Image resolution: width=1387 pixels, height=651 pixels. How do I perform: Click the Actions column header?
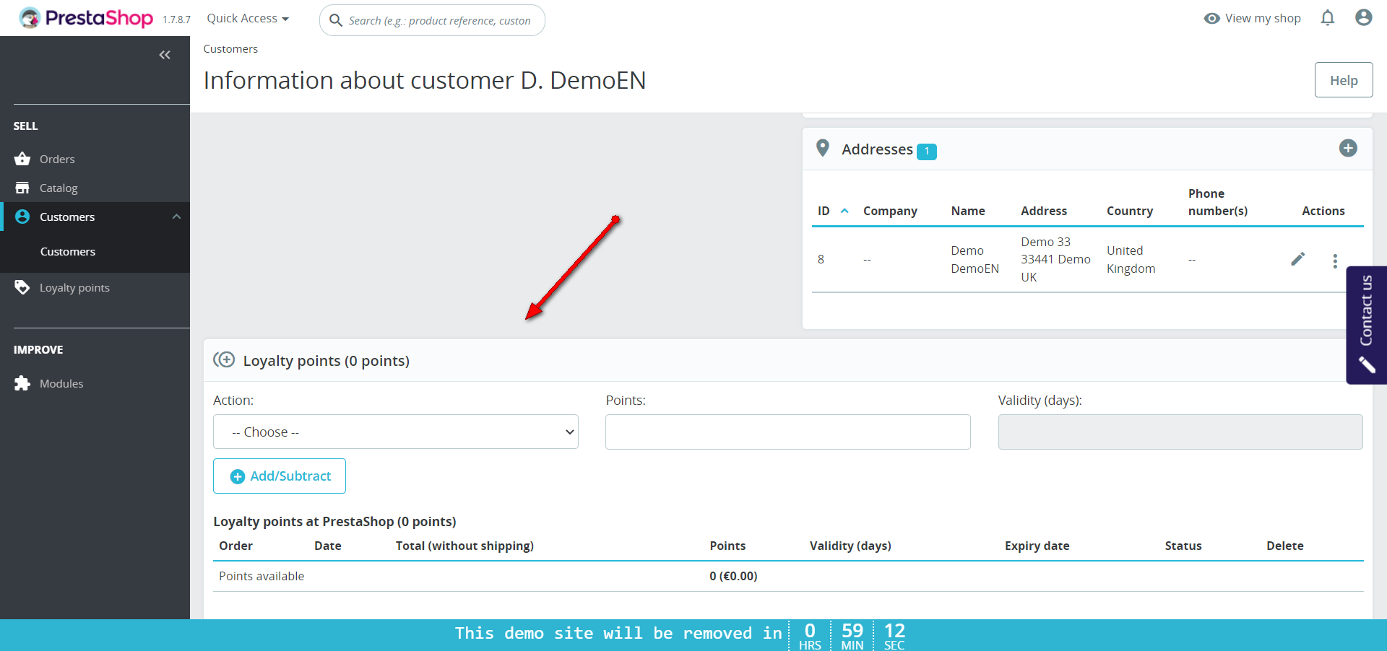[x=1323, y=211]
